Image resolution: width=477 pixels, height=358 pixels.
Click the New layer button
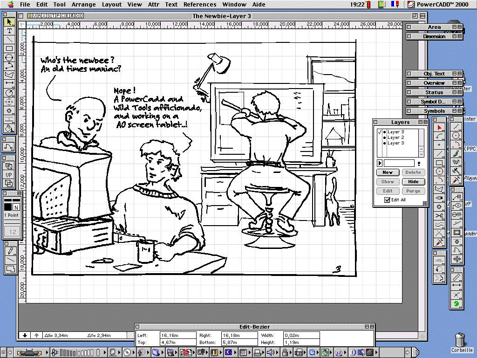tap(388, 172)
